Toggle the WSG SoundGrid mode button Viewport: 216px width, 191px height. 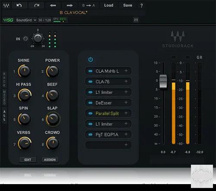8,20
